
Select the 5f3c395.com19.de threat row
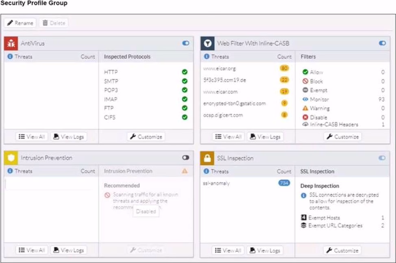pos(247,80)
